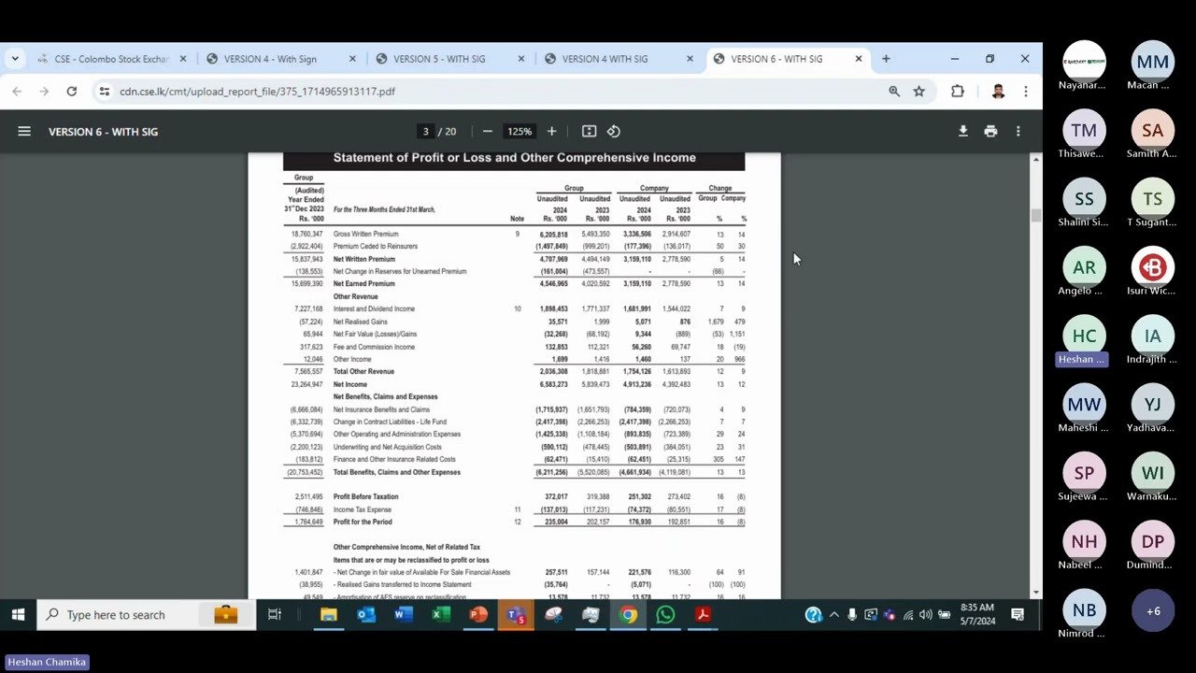1196x673 pixels.
Task: Download the PDF document
Action: (x=962, y=131)
